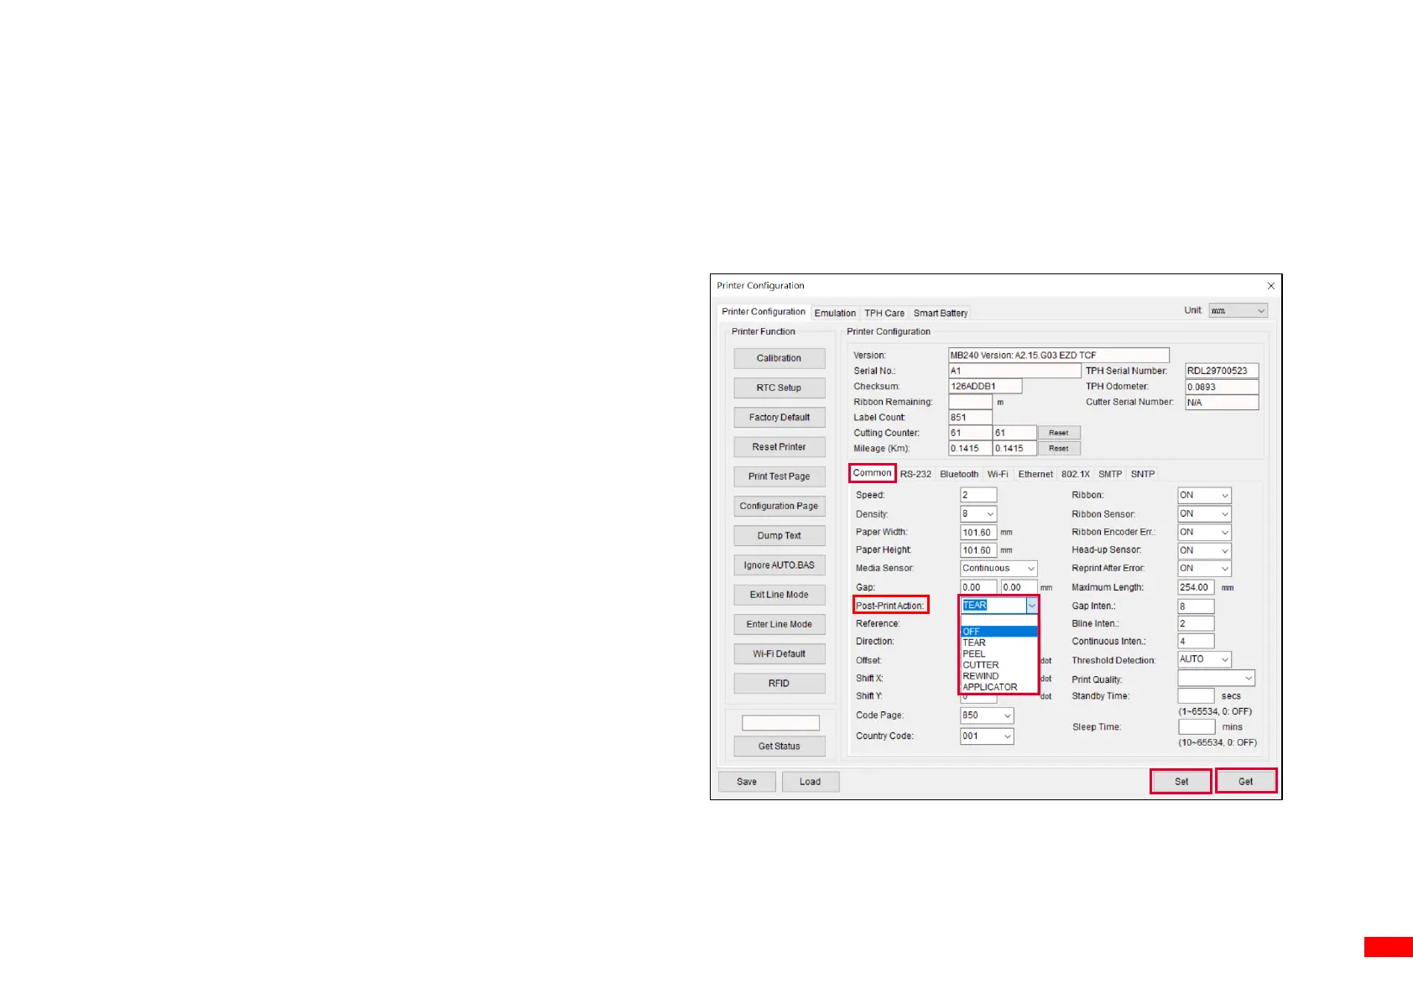Click the Paper Width field
This screenshot has width=1413, height=999.
(x=978, y=533)
